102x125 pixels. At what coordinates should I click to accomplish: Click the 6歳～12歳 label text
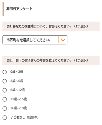click(x=18, y=90)
